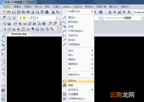Screen dimensions: 144x102
Task: Open the 标注(N) menu
Action: (x=78, y=7)
